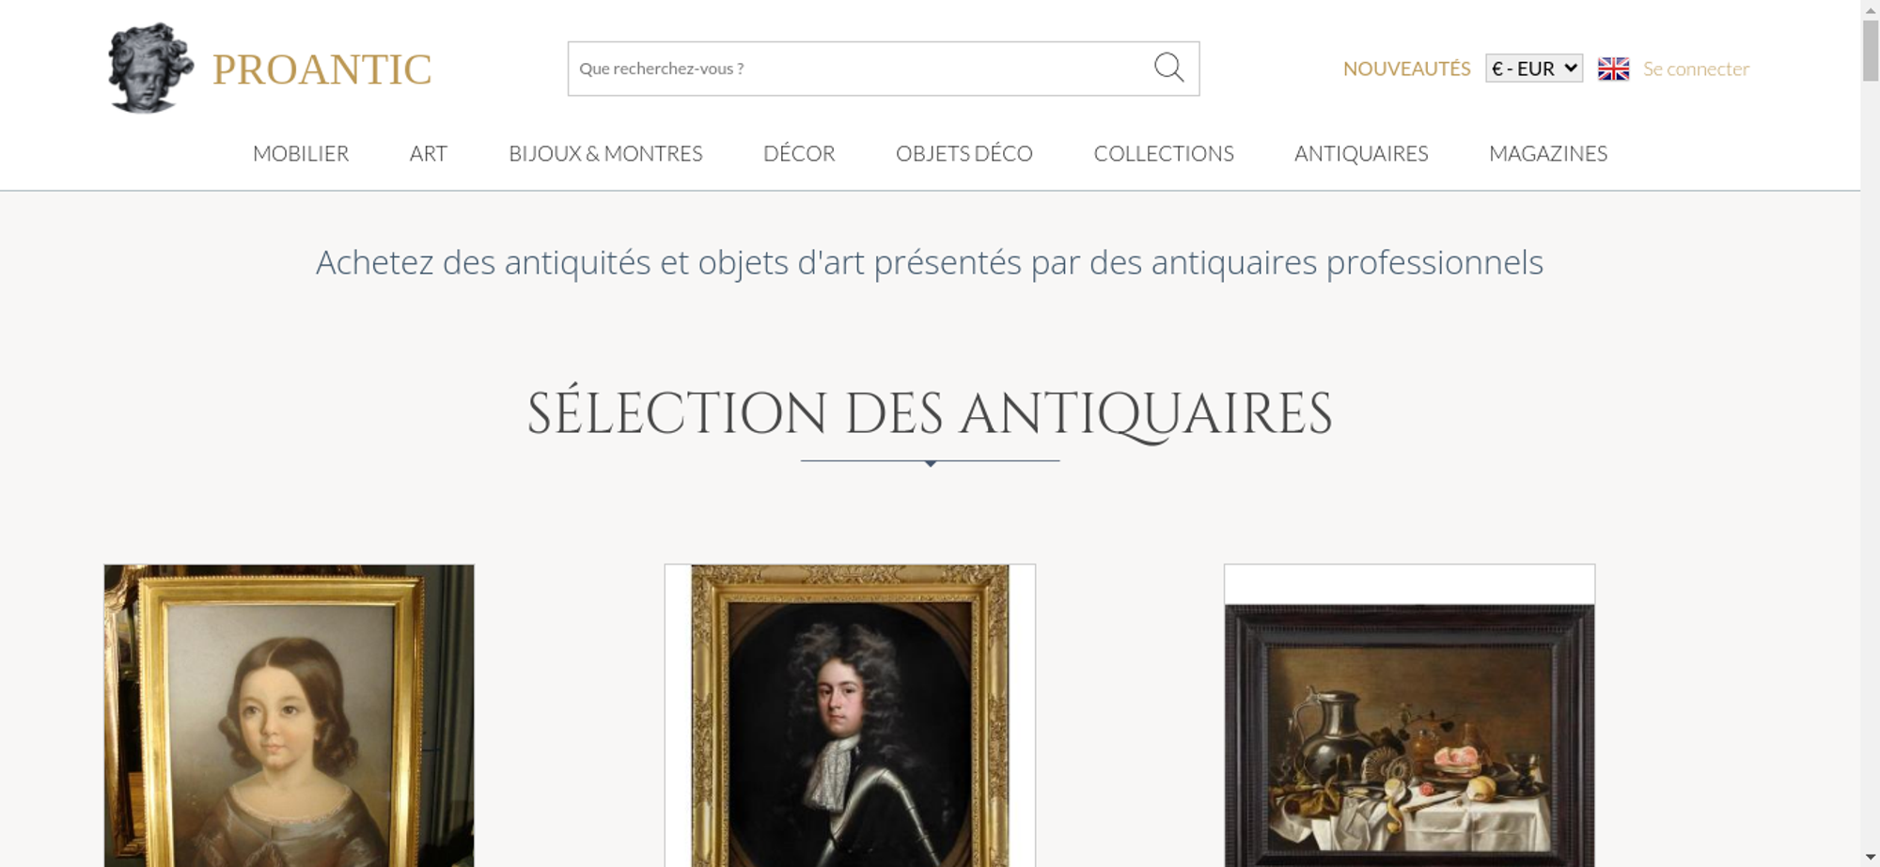Open the Décor menu
This screenshot has width=1880, height=867.
pos(799,153)
